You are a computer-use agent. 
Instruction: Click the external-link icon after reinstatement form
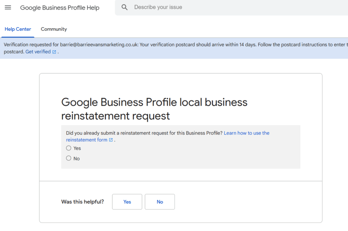(111, 140)
